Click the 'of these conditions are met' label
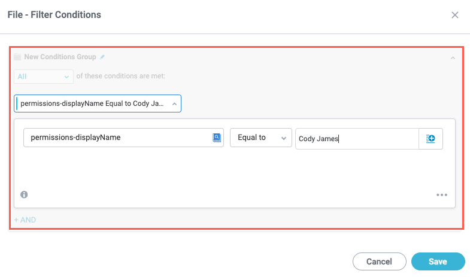Viewport: 470px width, 277px height. point(121,77)
